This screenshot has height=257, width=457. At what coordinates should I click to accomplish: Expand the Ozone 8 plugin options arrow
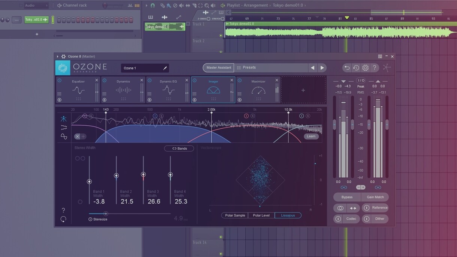(58, 56)
